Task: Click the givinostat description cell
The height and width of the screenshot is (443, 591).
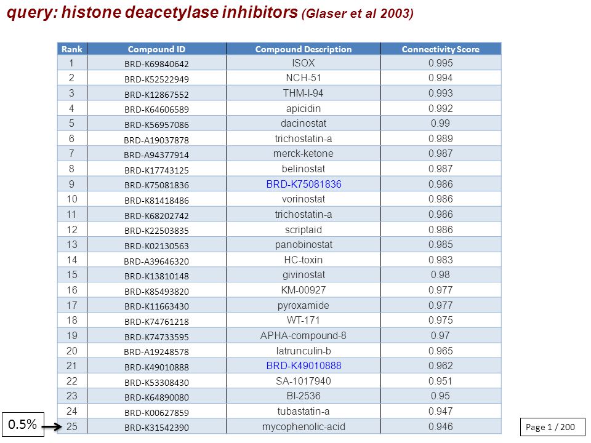Action: tap(304, 274)
